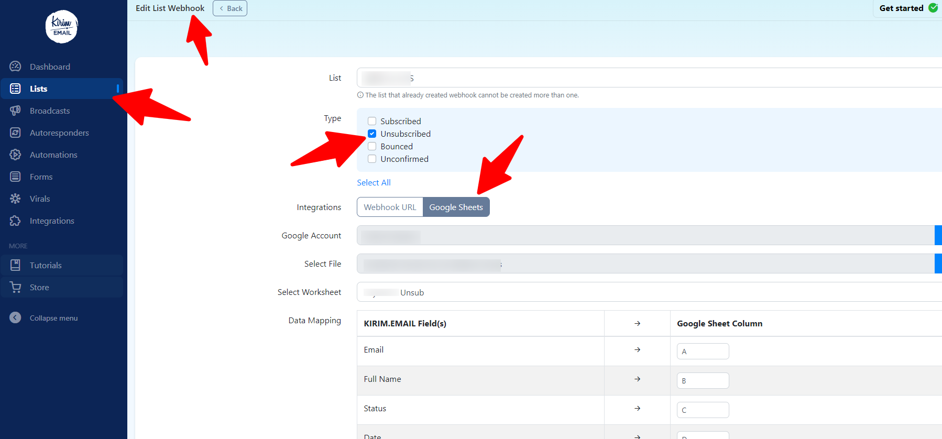Click the 'Email' field row label

coord(374,349)
